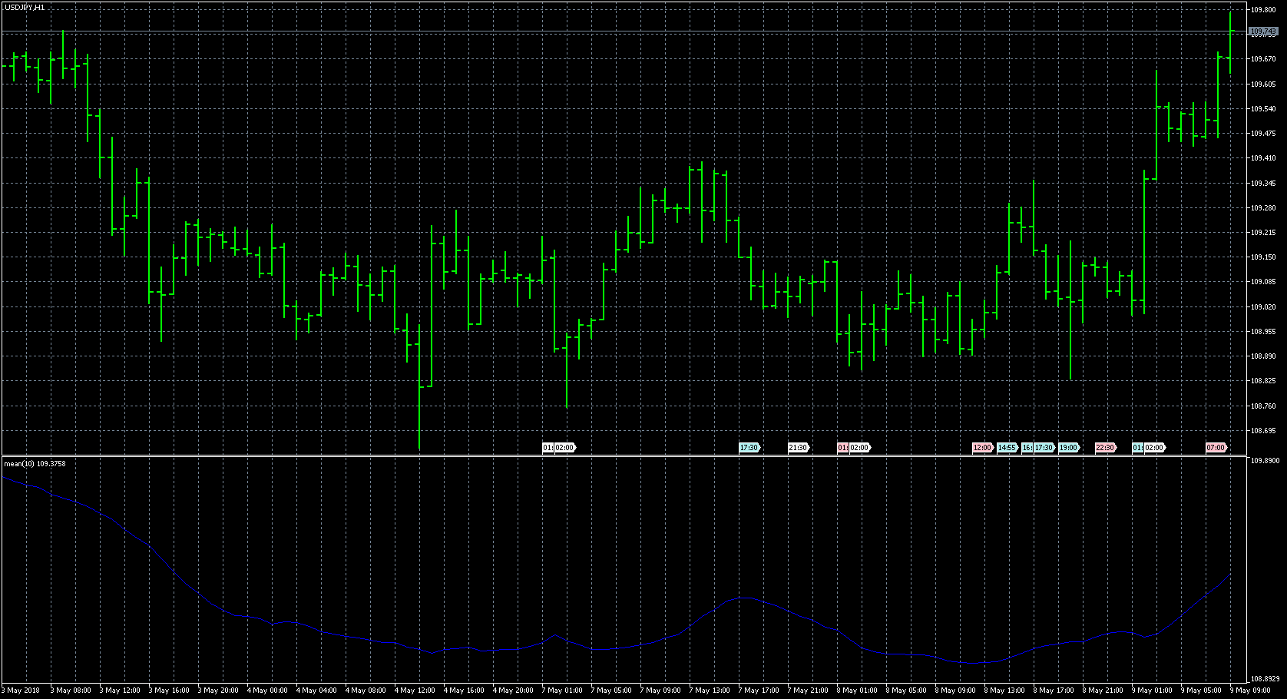Click the 8 May 01:00 time label
This screenshot has height=699, width=1287.
(x=857, y=691)
